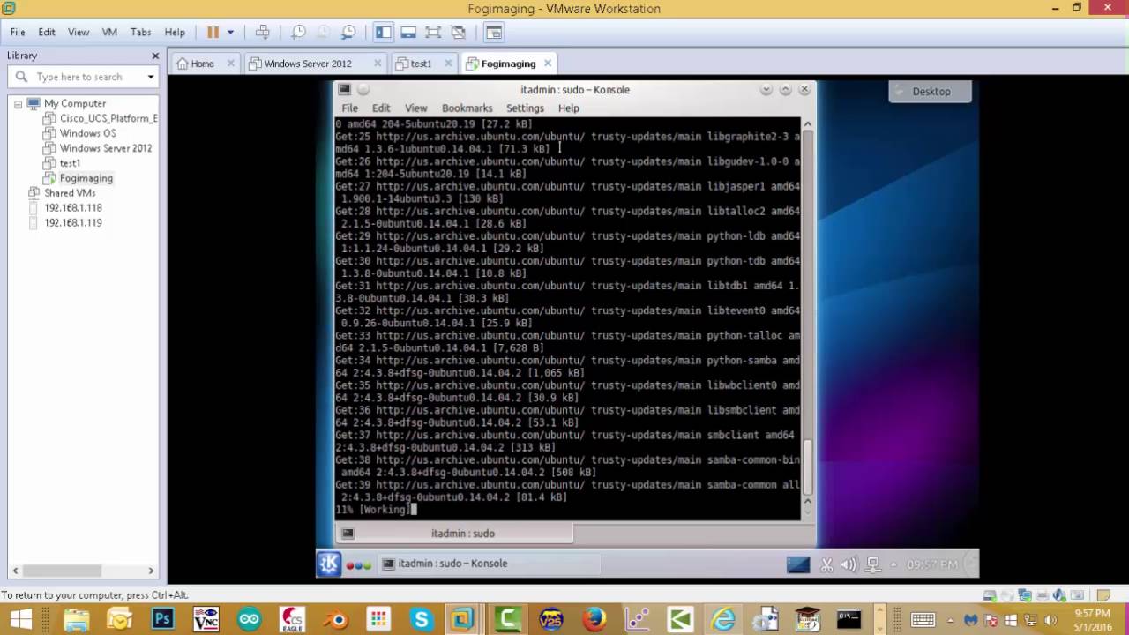Open the Windows Start button
Viewport: 1129px width, 635px height.
[19, 620]
